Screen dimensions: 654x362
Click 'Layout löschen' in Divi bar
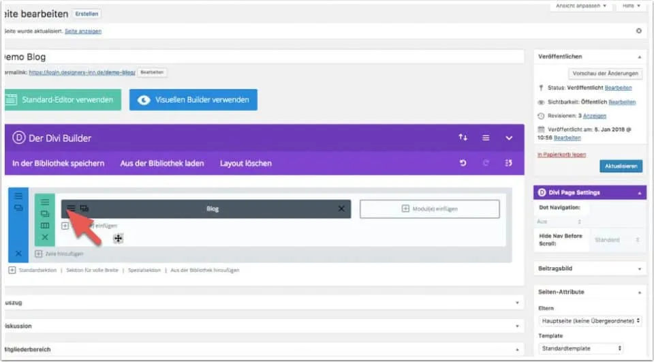click(x=246, y=164)
